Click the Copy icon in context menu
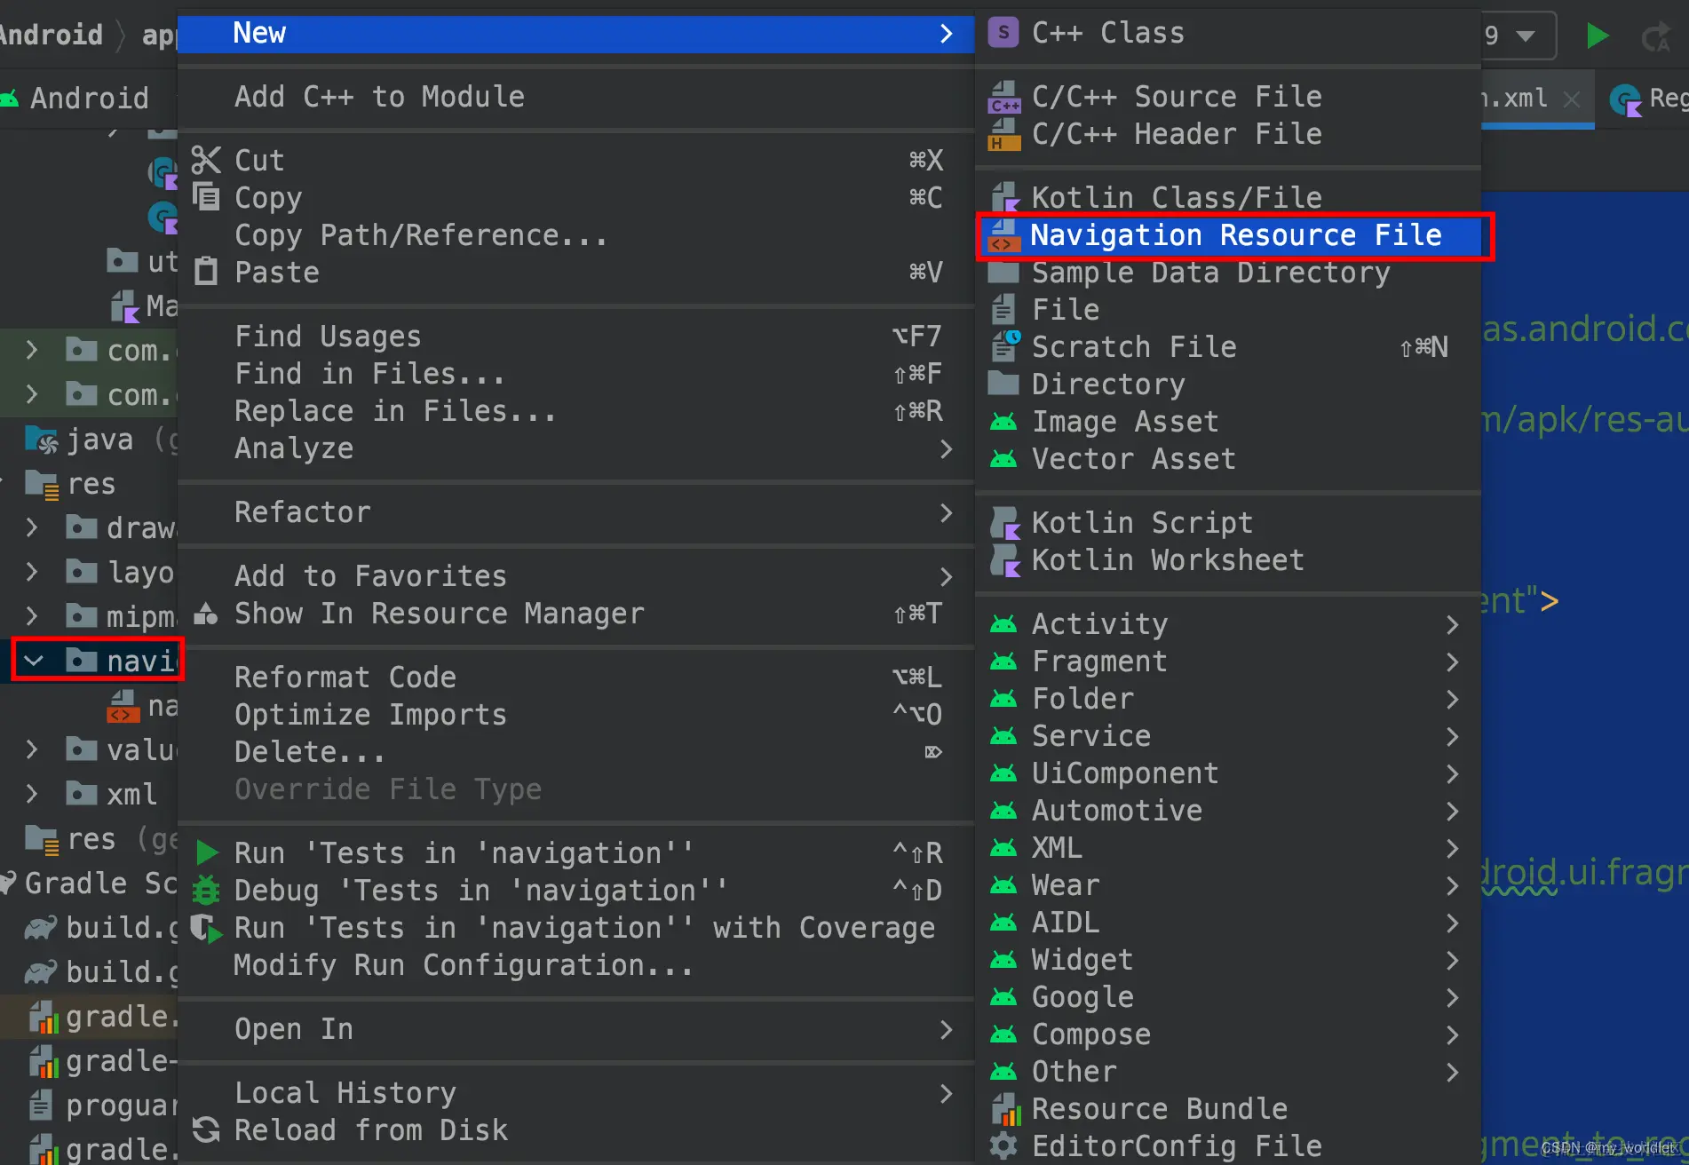Screen dimensions: 1689x1165 206,197
